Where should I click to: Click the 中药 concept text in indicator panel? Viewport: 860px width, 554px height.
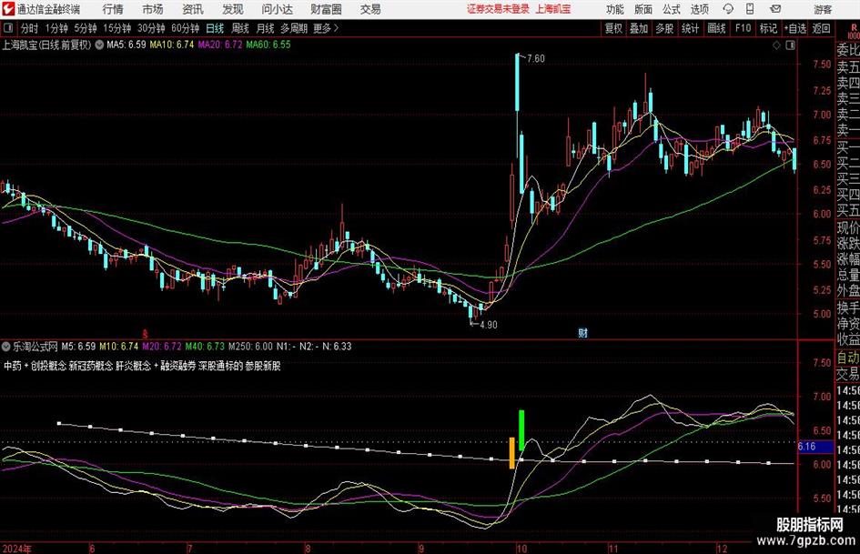tap(13, 366)
